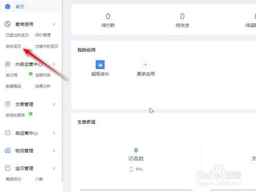Click the 更多应用 label

coord(146,74)
